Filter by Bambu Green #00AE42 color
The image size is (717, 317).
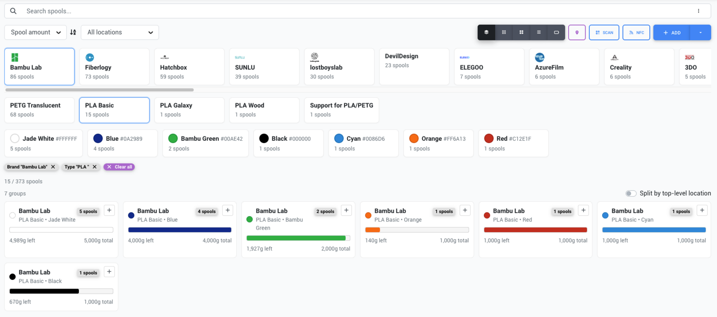(205, 143)
